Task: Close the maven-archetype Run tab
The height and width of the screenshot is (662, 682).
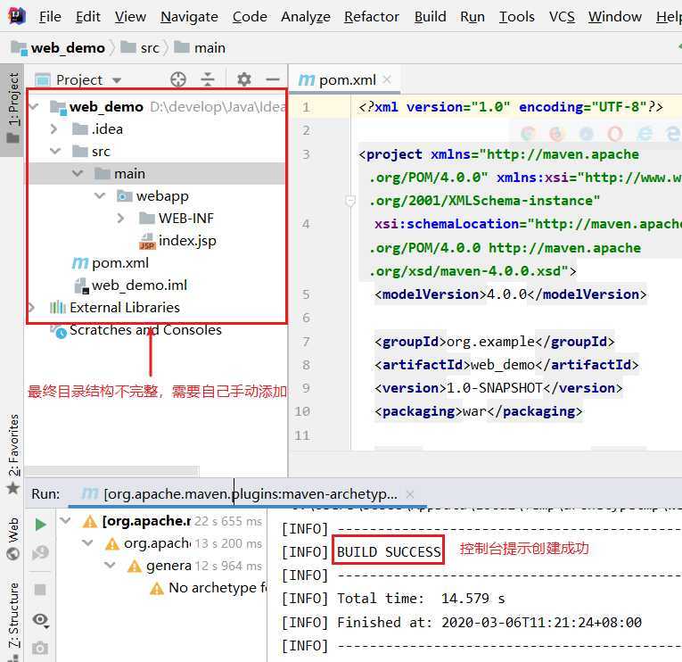Action: (x=409, y=494)
